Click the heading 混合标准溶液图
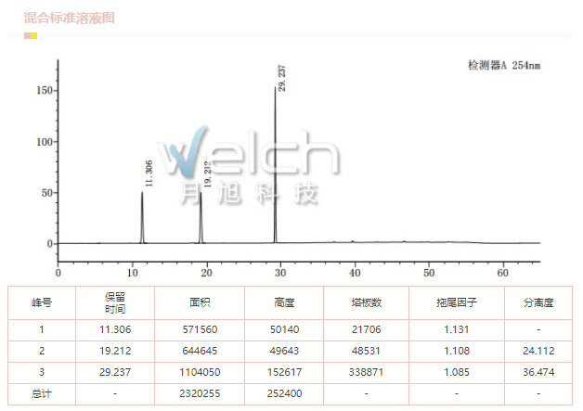Screen dimensions: 583x411 tap(69, 18)
